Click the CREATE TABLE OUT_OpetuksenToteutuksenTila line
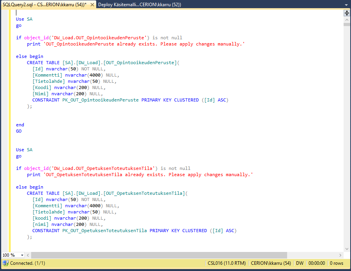Viewport: 351px width, 271px height. [x=107, y=194]
